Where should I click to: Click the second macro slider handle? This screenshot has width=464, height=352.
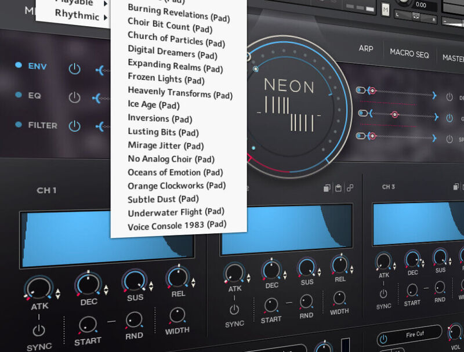point(394,114)
